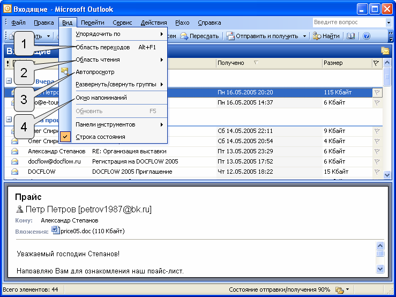The width and height of the screenshot is (396, 297).
Task: Expand the Упорядочить по submenu
Action: 119,34
